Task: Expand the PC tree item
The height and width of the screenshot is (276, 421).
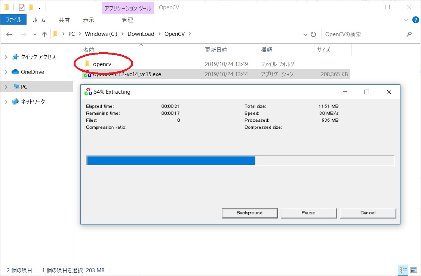Action: point(7,86)
